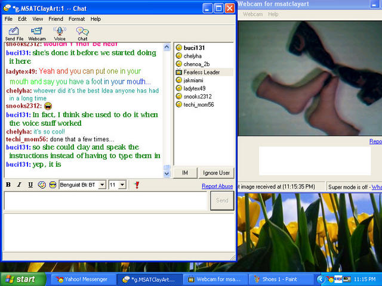382x286 pixels.
Task: Open the Send File tool
Action: [x=14, y=34]
